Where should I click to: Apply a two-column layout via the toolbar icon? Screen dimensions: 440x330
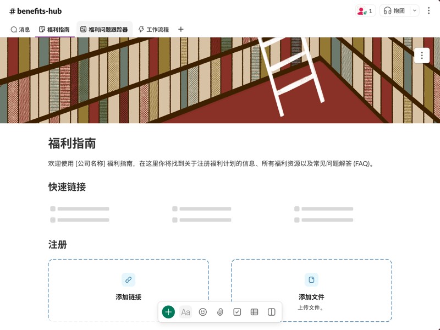click(271, 312)
